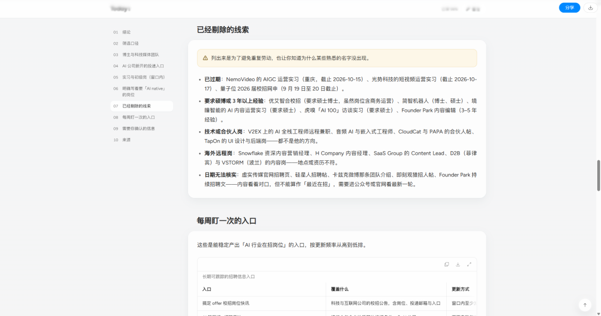The height and width of the screenshot is (316, 601).
Task: Expand the table to fullscreen view
Action: 469,264
